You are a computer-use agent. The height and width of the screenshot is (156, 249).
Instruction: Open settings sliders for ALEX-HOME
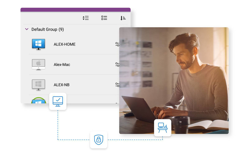coord(117,44)
